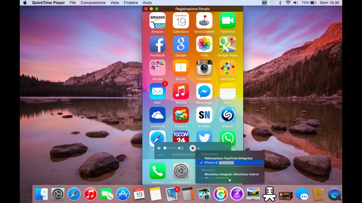Open the Telefono app in iPhone dock
This screenshot has height=203, width=362.
click(158, 171)
